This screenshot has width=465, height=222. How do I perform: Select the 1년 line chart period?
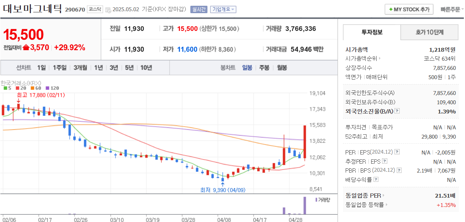click(98, 68)
